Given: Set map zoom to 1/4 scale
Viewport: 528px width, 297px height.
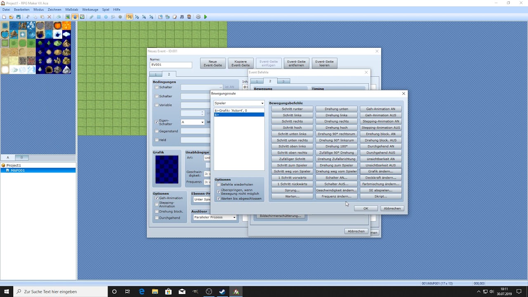Looking at the screenshot, I should [144, 17].
